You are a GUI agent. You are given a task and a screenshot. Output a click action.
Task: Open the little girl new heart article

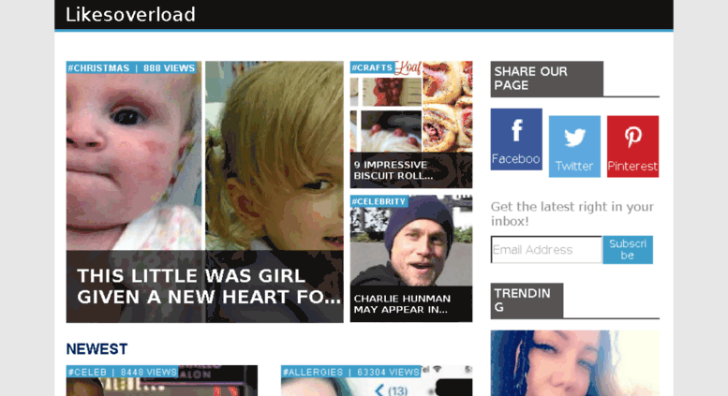(x=205, y=192)
